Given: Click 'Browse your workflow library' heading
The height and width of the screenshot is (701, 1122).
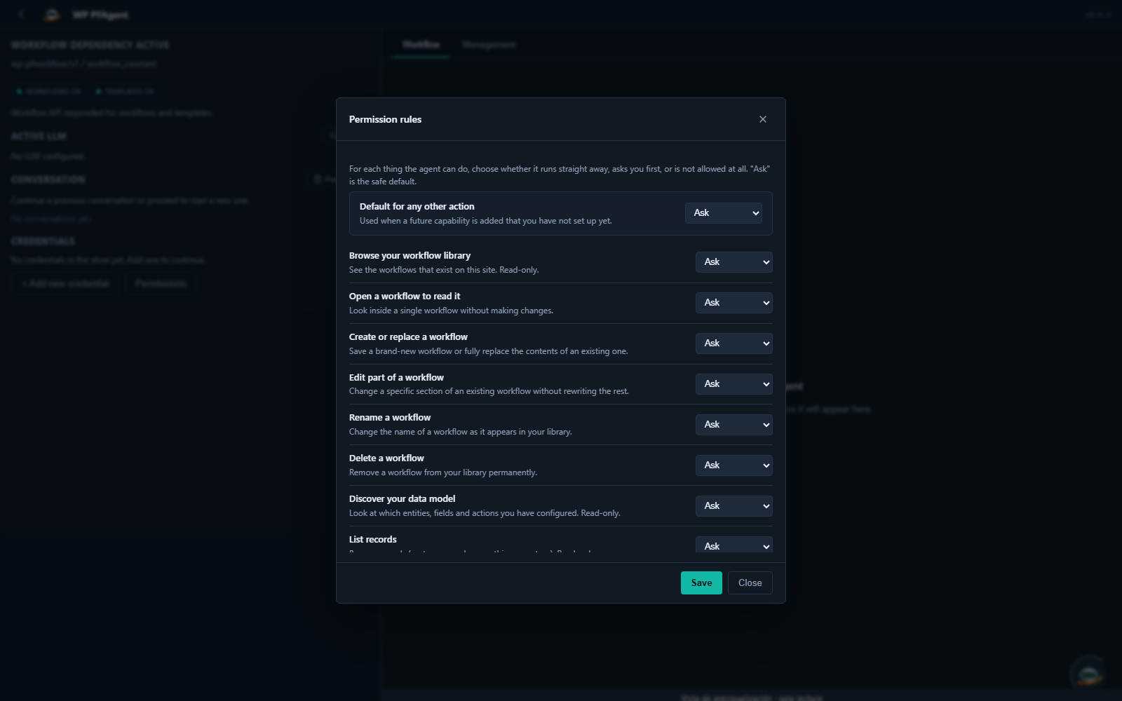Looking at the screenshot, I should 410,256.
